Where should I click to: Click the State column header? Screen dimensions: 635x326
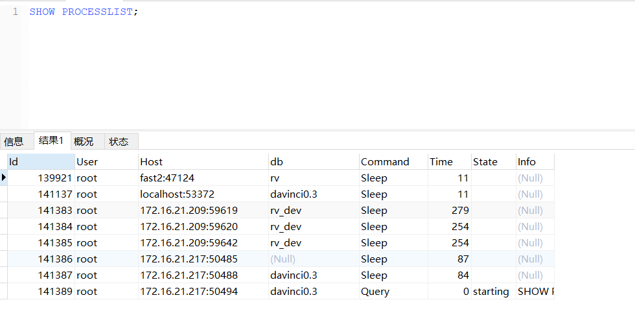[x=492, y=161]
